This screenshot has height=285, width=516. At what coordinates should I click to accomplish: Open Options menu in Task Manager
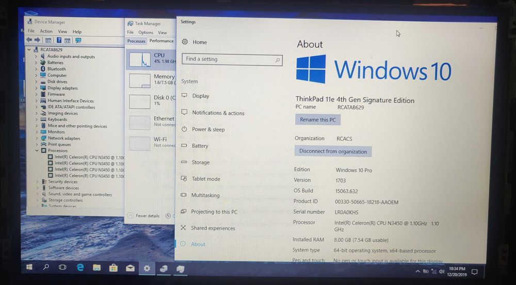point(146,32)
